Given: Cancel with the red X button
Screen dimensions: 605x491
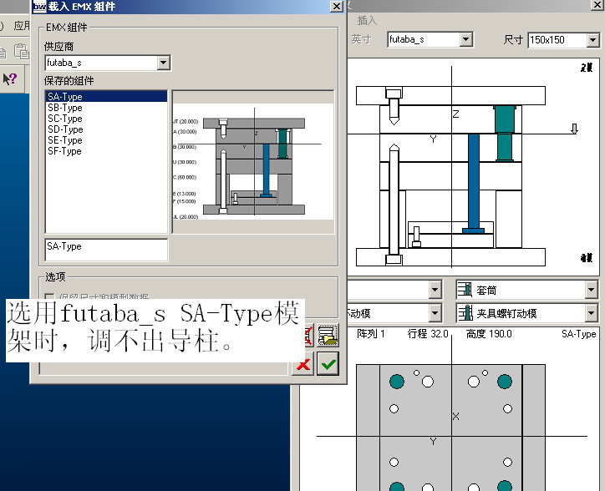Looking at the screenshot, I should tap(303, 364).
